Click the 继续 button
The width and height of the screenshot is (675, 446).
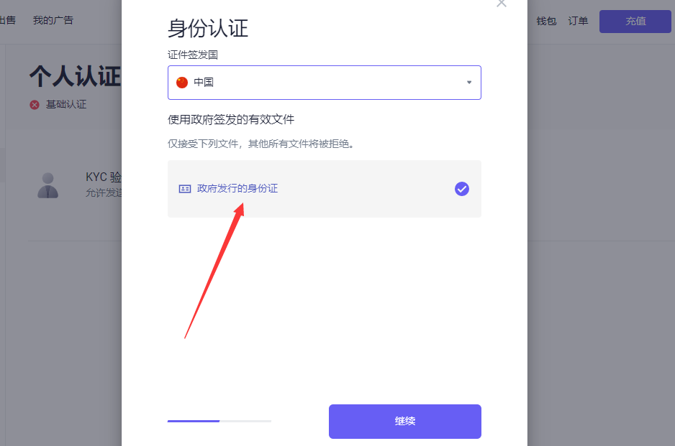pyautogui.click(x=405, y=421)
